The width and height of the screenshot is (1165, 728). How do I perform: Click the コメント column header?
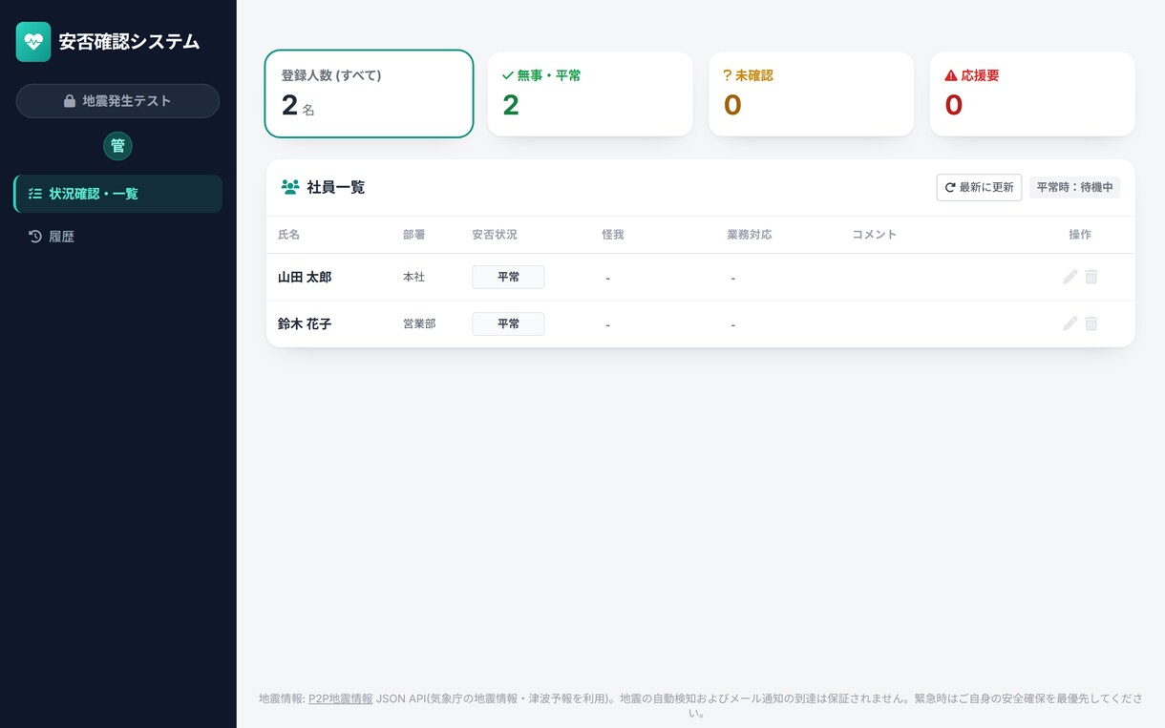coord(875,235)
